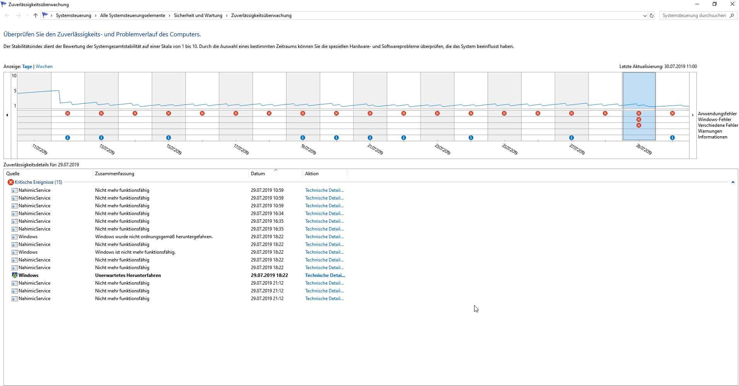The image size is (739, 386).
Task: Switch the chart view to Wochen
Action: (x=44, y=67)
